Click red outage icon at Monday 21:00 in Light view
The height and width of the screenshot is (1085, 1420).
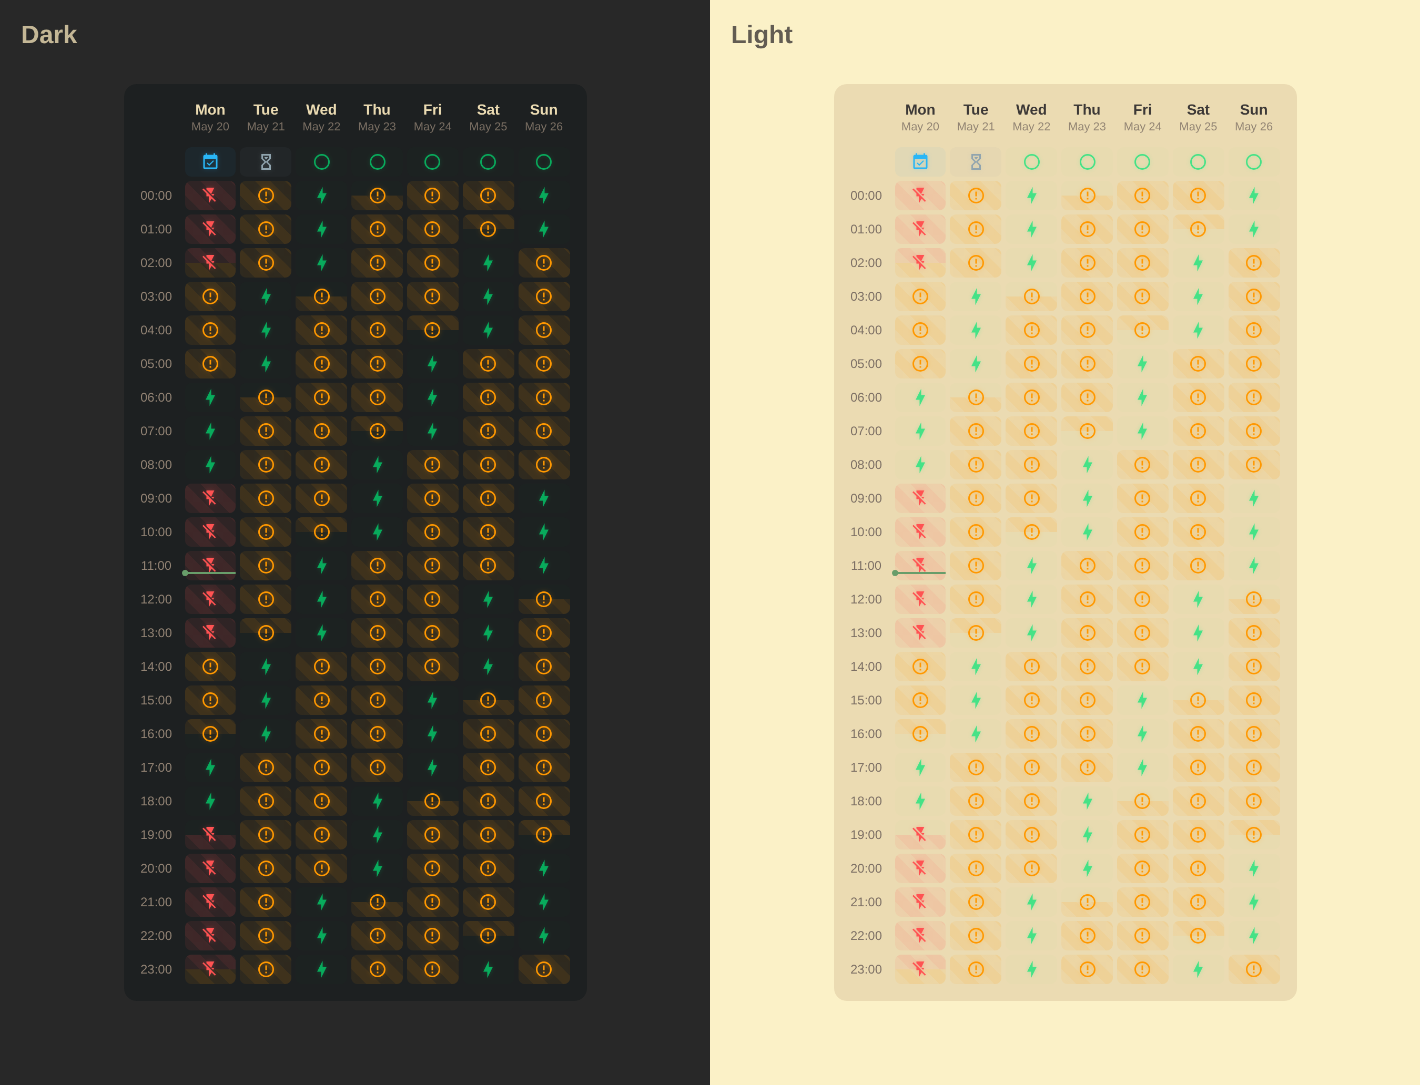coord(920,902)
